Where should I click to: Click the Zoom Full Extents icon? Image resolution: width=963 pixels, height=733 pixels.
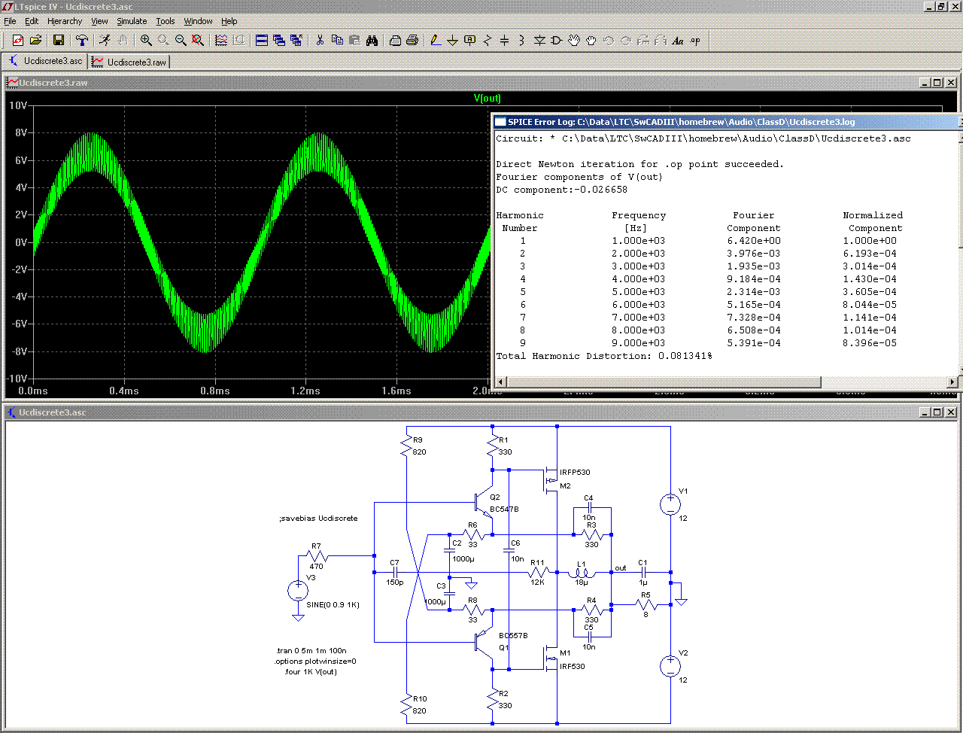198,41
